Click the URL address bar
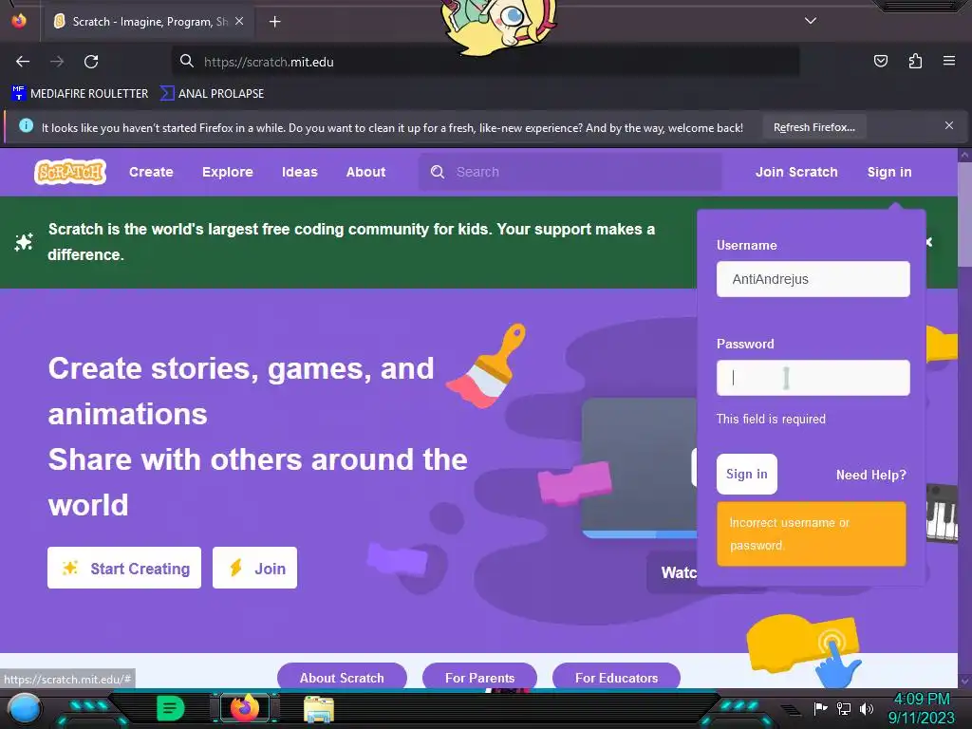 tap(485, 62)
